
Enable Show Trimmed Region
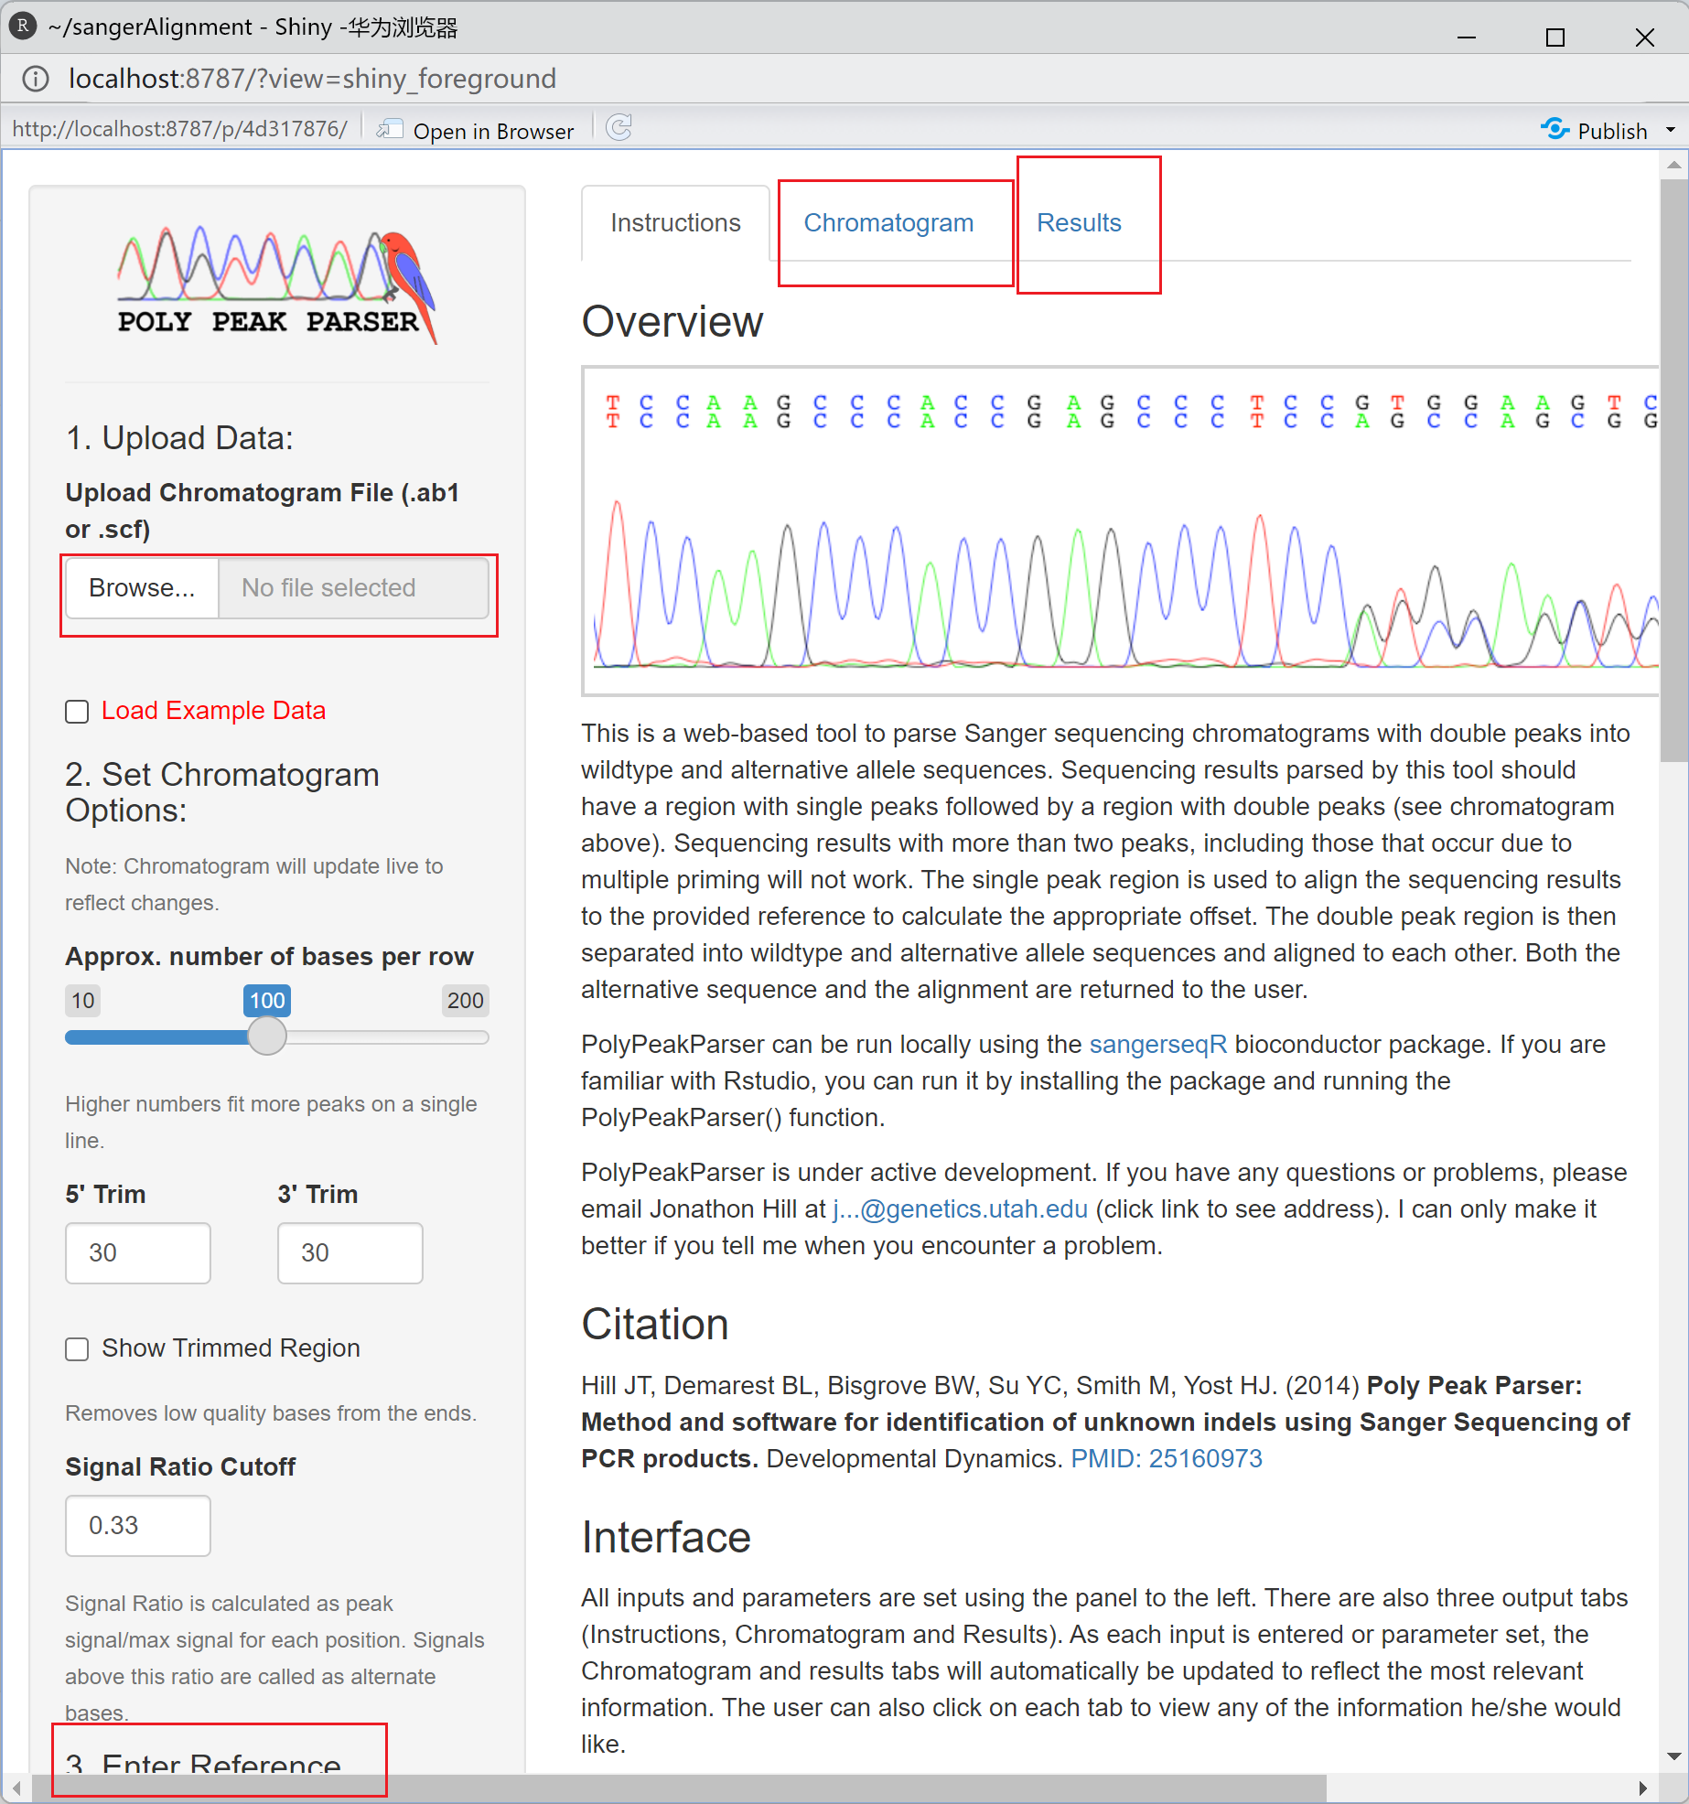(x=77, y=1348)
